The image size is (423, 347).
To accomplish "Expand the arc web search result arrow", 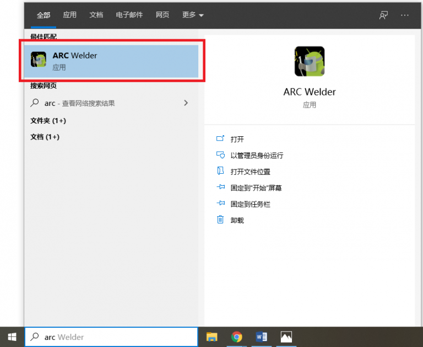I will [186, 103].
